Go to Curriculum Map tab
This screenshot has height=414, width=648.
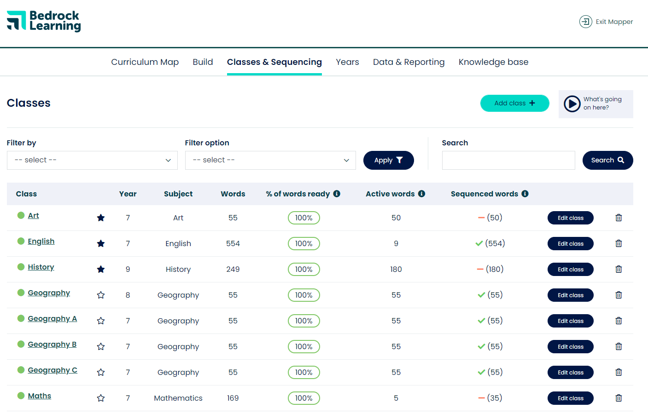pyautogui.click(x=145, y=62)
